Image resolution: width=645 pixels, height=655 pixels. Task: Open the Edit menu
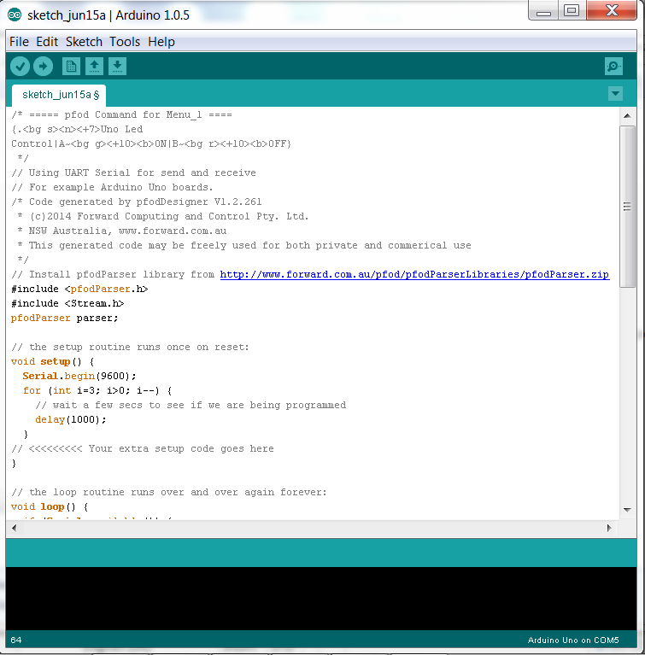[47, 42]
